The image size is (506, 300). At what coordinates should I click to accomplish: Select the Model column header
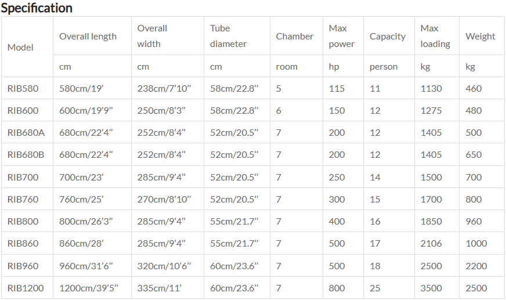[27, 47]
